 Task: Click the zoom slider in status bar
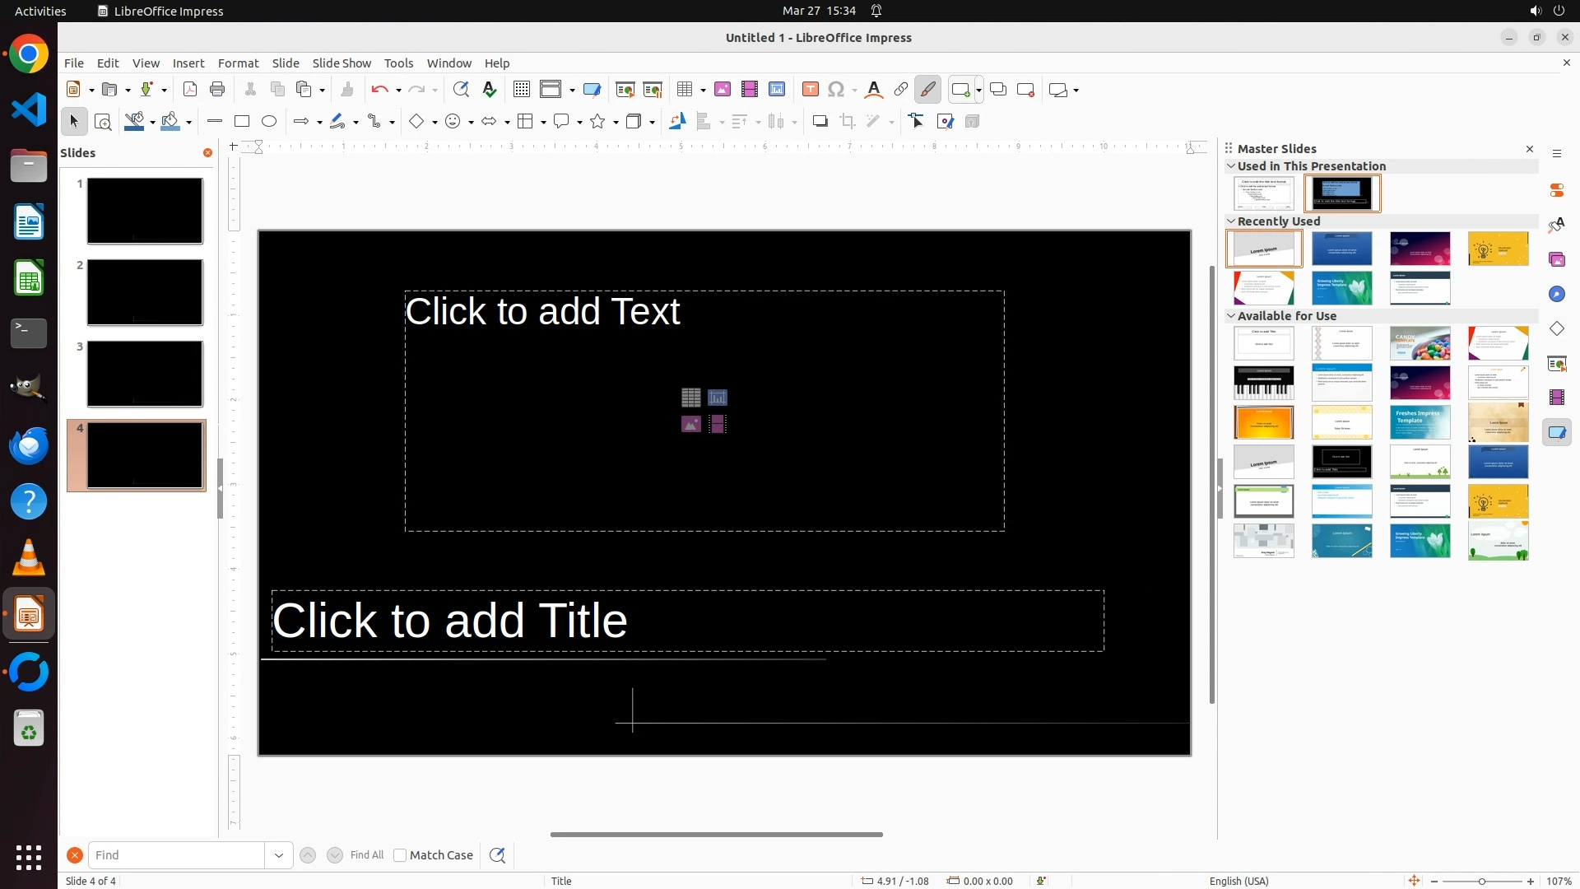pyautogui.click(x=1482, y=882)
